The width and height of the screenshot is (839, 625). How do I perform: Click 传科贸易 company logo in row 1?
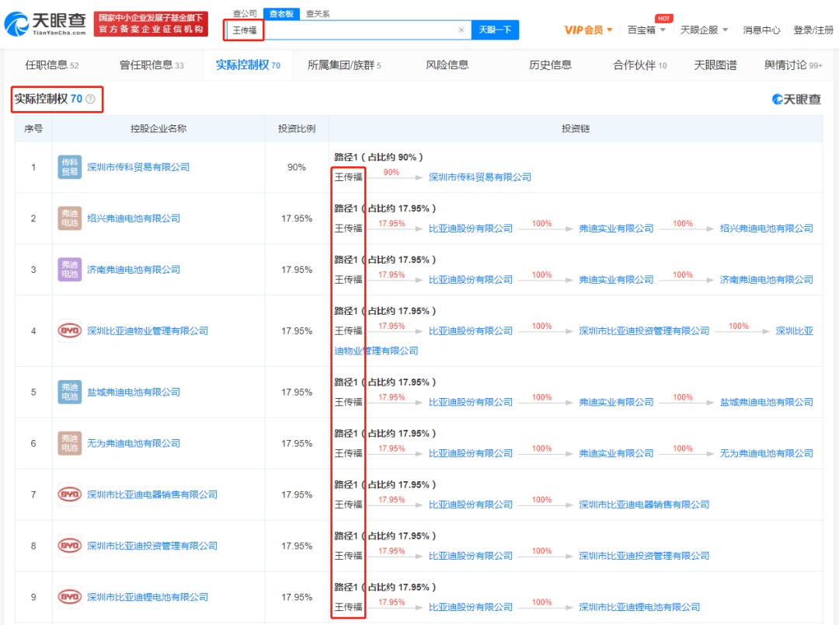click(70, 167)
